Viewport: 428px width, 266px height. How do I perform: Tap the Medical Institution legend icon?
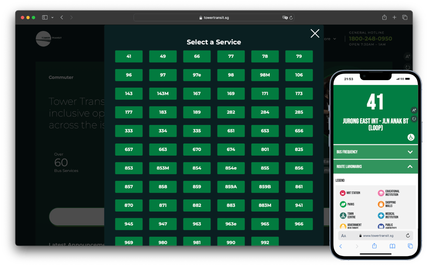[381, 215]
